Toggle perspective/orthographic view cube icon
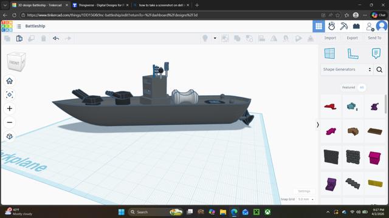The height and width of the screenshot is (218, 389). [x=10, y=136]
